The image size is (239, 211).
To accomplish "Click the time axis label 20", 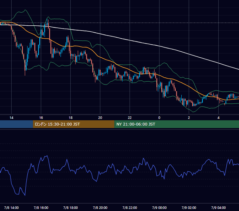I will [100, 118].
